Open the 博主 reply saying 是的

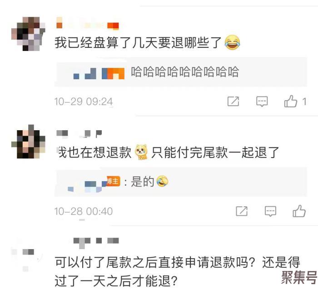click(x=181, y=182)
